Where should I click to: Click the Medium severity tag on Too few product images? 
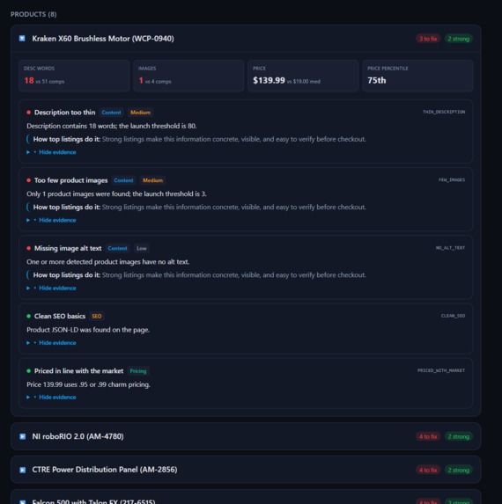point(152,180)
